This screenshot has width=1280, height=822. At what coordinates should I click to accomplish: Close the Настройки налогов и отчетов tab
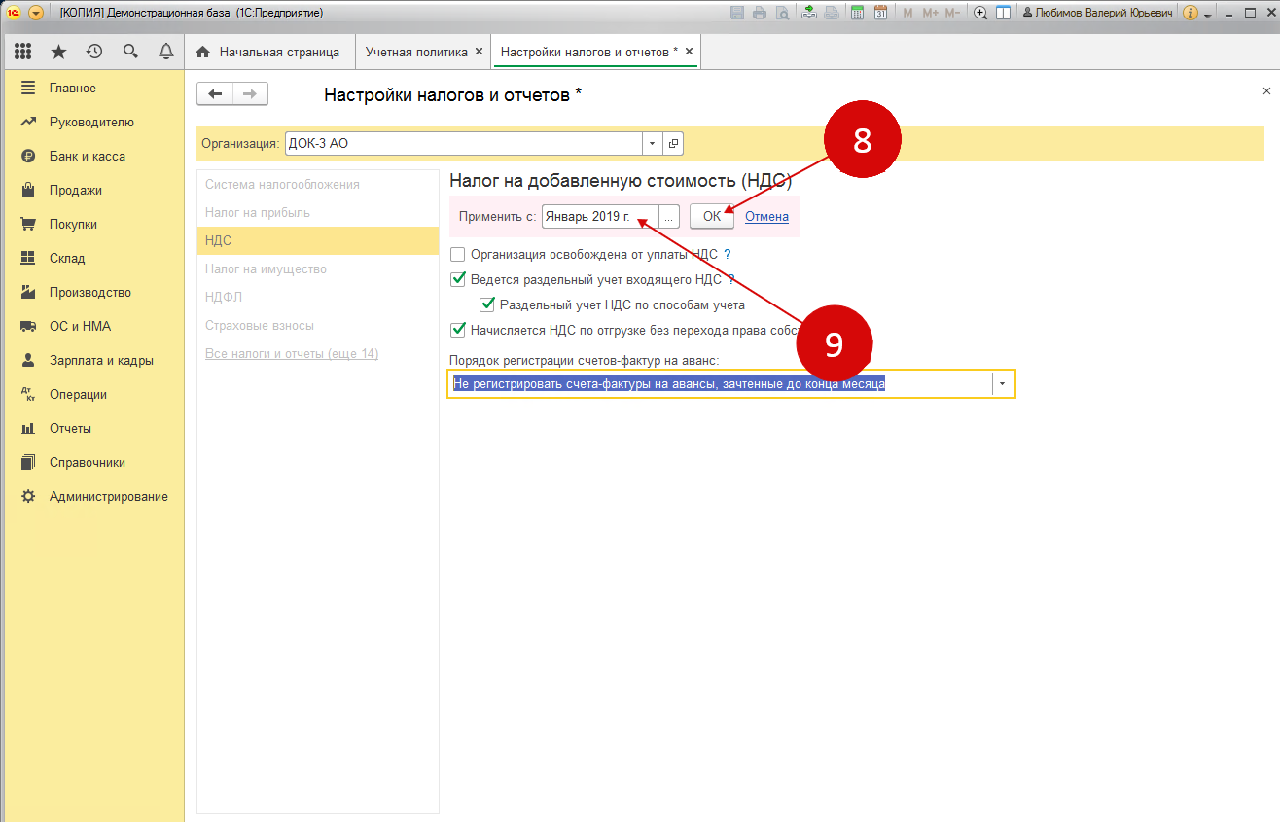pyautogui.click(x=690, y=52)
